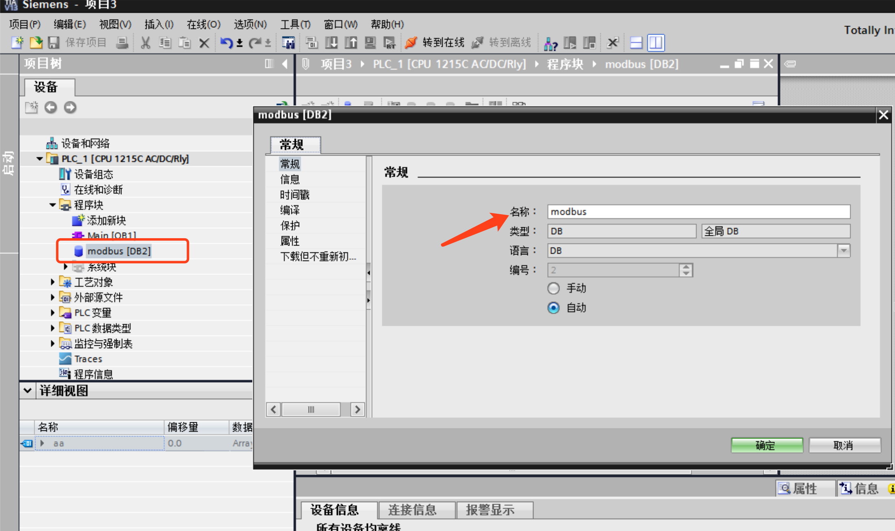Click the Undo arrow icon
The width and height of the screenshot is (895, 531).
click(226, 43)
